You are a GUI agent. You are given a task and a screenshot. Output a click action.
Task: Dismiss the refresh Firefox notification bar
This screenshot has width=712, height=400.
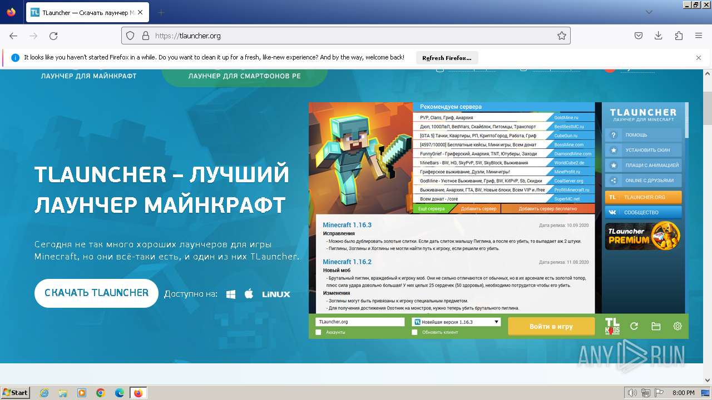tap(699, 57)
